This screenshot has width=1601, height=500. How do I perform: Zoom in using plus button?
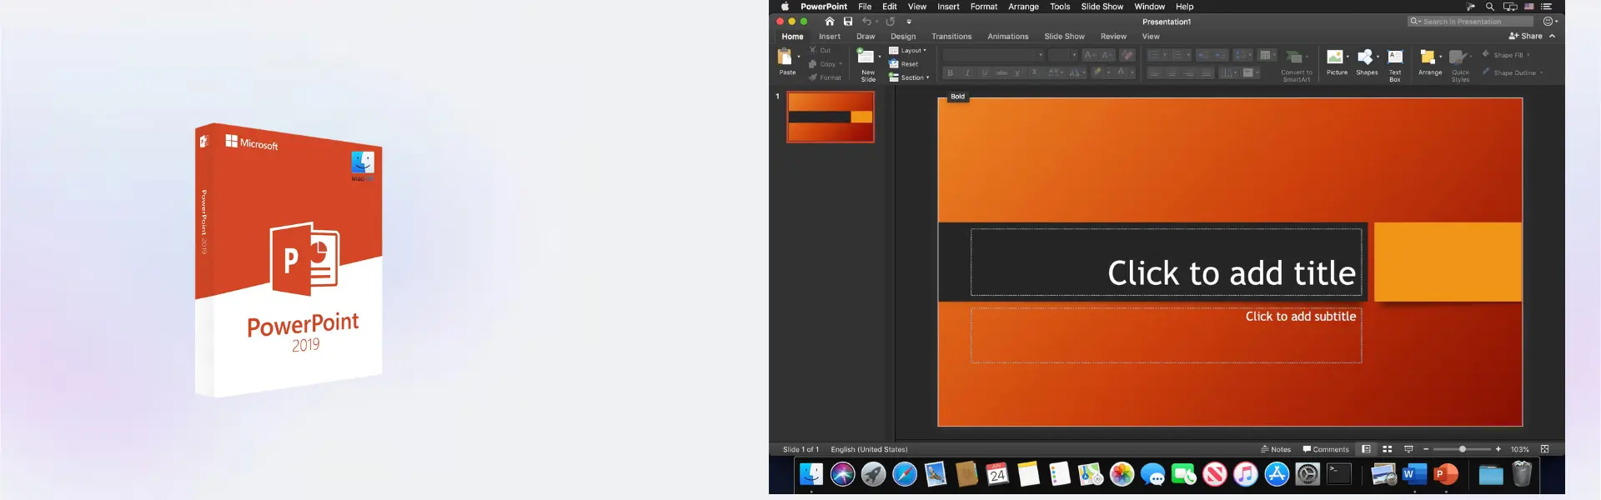tap(1498, 449)
